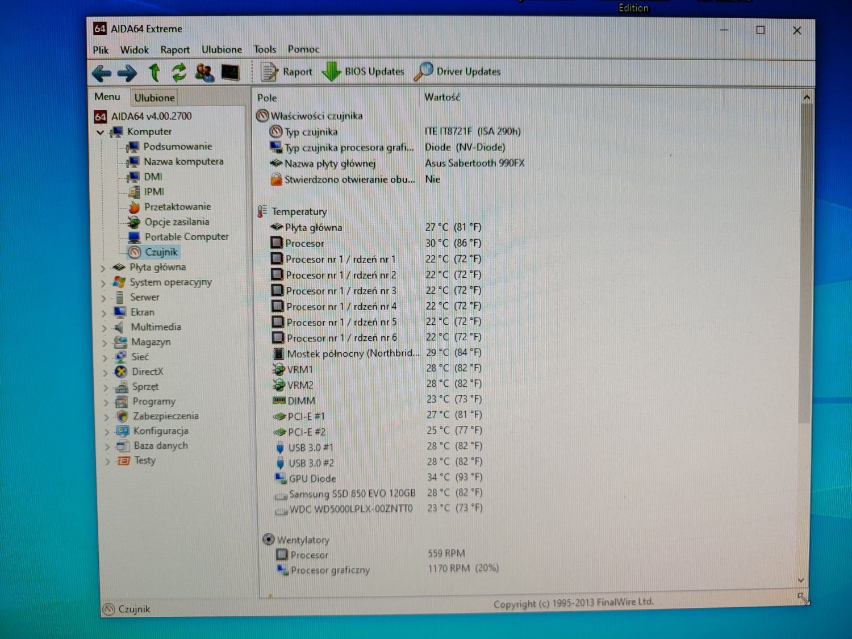
Task: Open the Plik menu
Action: tap(101, 50)
